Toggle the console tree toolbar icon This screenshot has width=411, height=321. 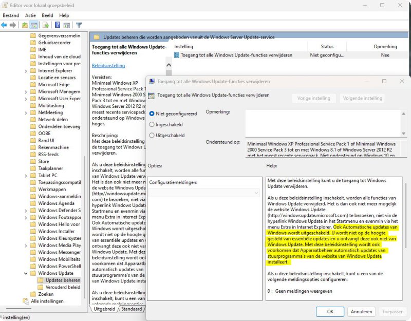point(34,25)
